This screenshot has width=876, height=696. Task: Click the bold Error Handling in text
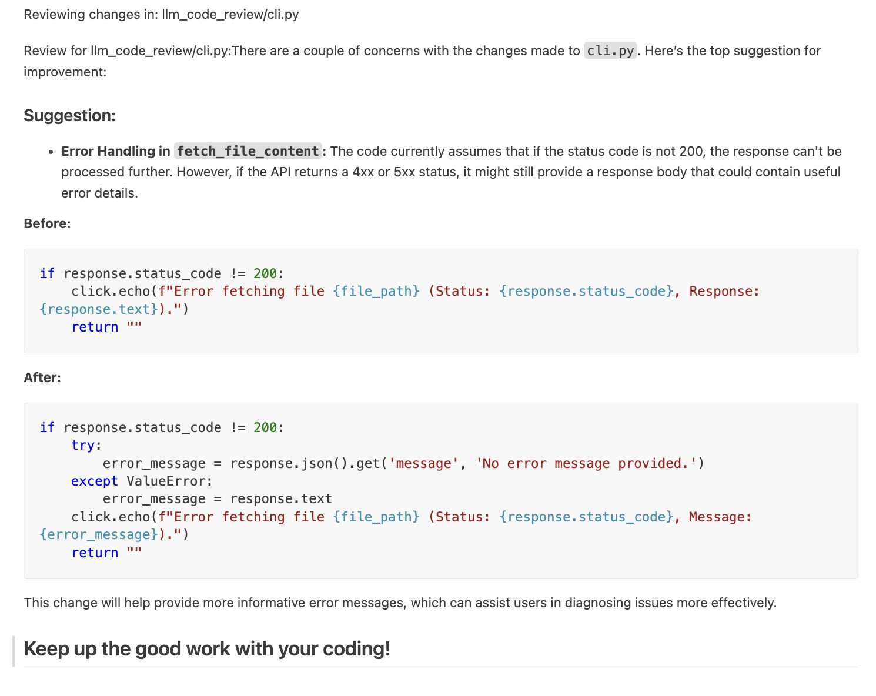(x=115, y=151)
